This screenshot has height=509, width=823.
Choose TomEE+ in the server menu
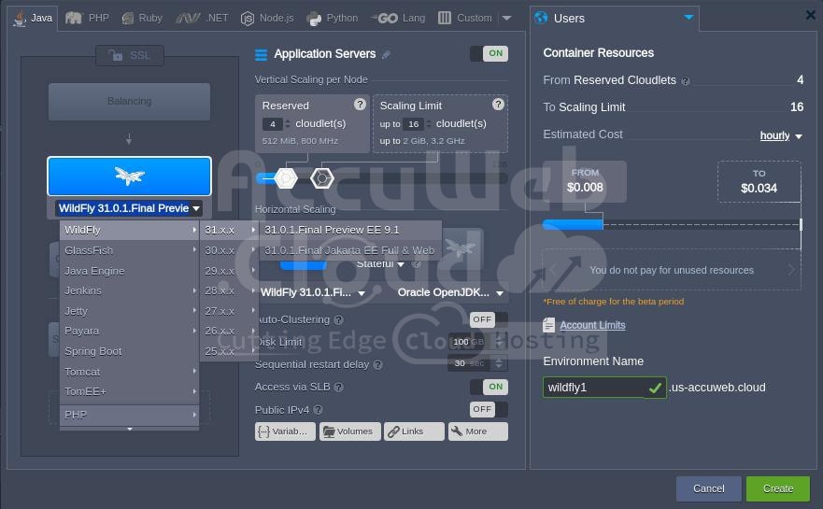click(x=129, y=391)
